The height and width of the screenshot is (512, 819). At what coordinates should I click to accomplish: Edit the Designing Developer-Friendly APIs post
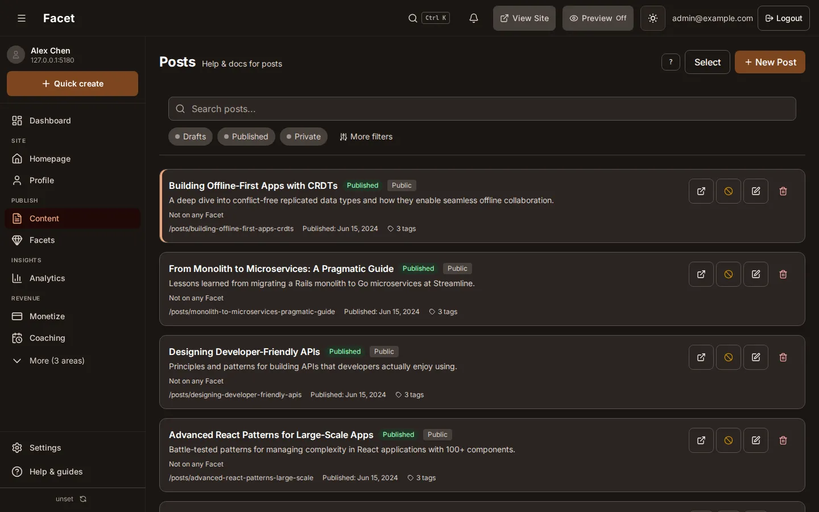[x=756, y=357]
